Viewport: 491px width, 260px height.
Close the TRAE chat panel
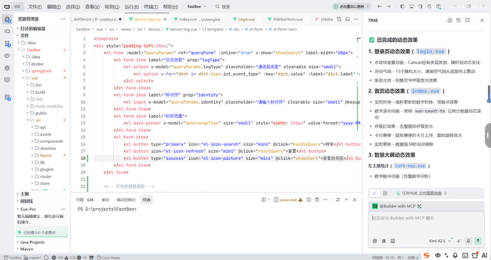pyautogui.click(x=482, y=20)
